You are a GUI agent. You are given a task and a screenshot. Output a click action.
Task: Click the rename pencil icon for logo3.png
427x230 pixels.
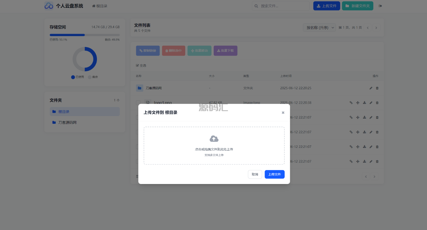371,103
